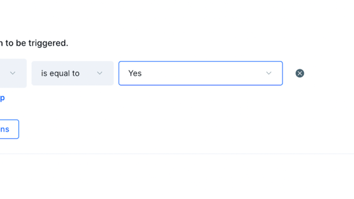Click the blue bordered button below the link
The image size is (354, 199).
click(9, 129)
